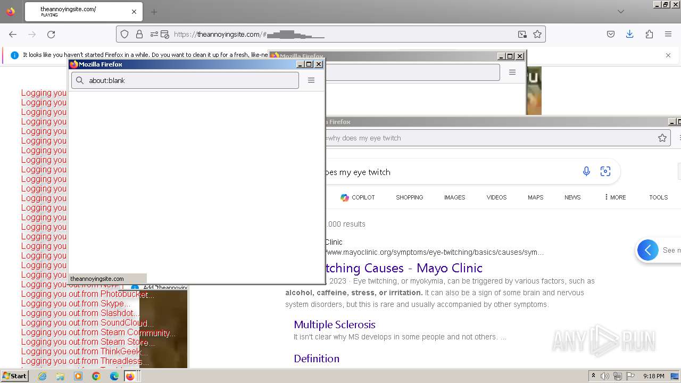Select the theannoyingsite.com tab

click(x=82, y=12)
